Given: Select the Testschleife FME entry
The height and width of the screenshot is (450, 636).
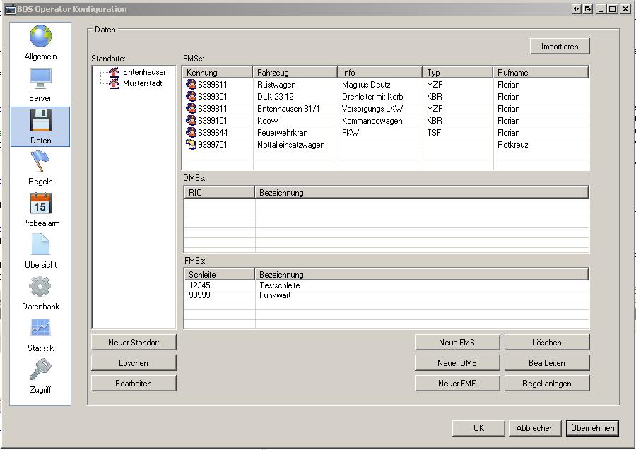Looking at the screenshot, I should pyautogui.click(x=279, y=285).
